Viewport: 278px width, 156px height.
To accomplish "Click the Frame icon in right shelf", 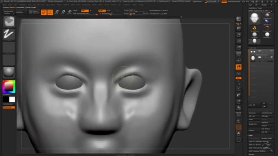I will [238, 89].
